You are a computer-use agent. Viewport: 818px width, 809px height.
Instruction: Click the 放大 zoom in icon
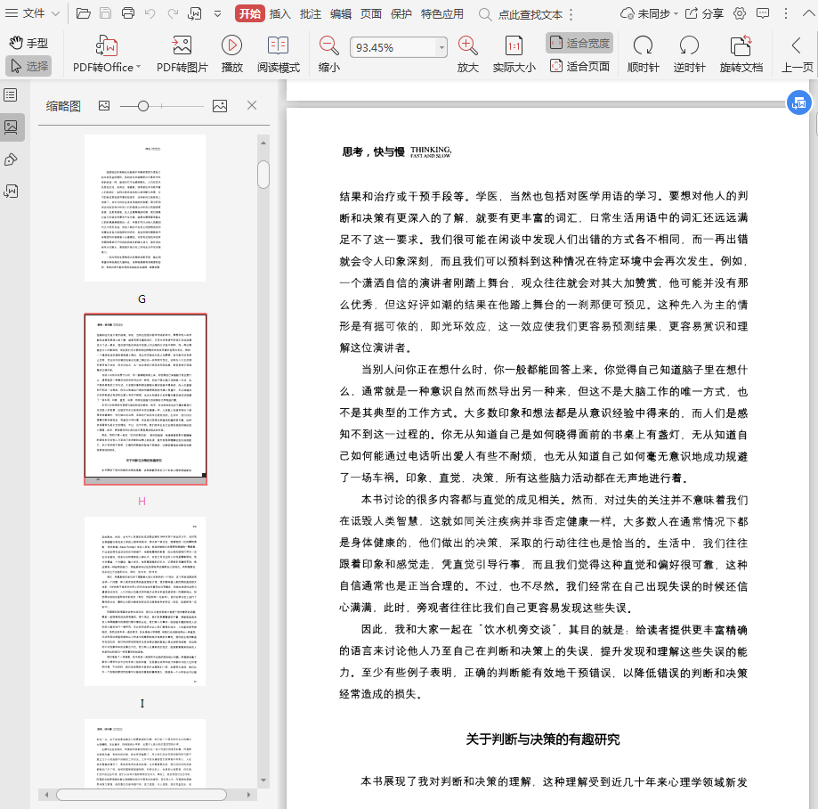click(x=468, y=53)
